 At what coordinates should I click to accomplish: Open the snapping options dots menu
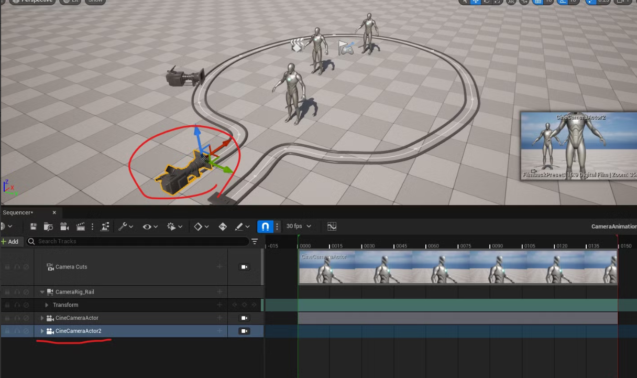[277, 226]
